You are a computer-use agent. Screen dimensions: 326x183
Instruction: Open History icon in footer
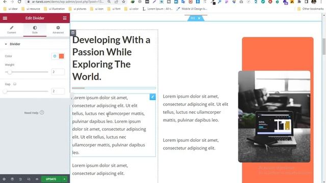[20, 179]
